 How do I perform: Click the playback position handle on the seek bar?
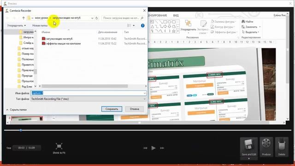pyautogui.click(x=21, y=130)
